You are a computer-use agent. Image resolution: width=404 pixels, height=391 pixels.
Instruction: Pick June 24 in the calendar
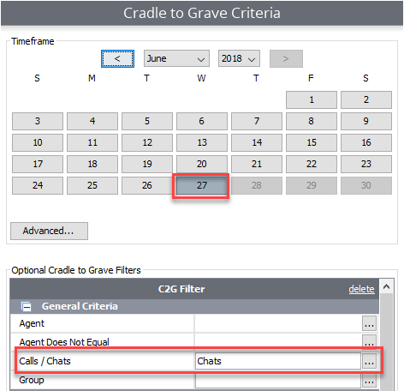point(38,185)
